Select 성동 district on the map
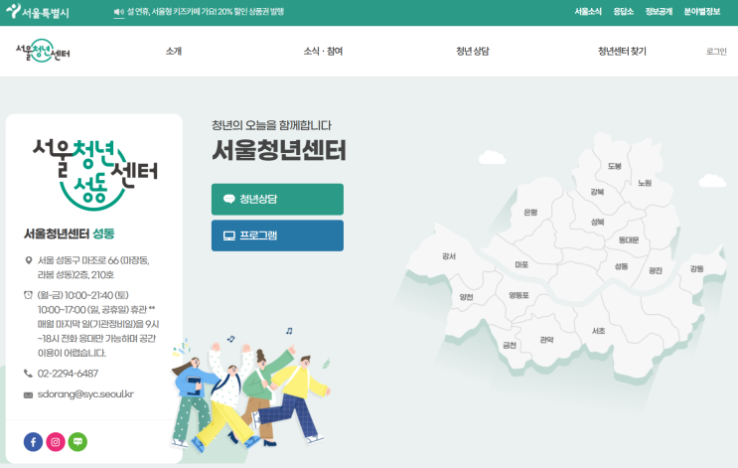The image size is (738, 468). click(621, 266)
